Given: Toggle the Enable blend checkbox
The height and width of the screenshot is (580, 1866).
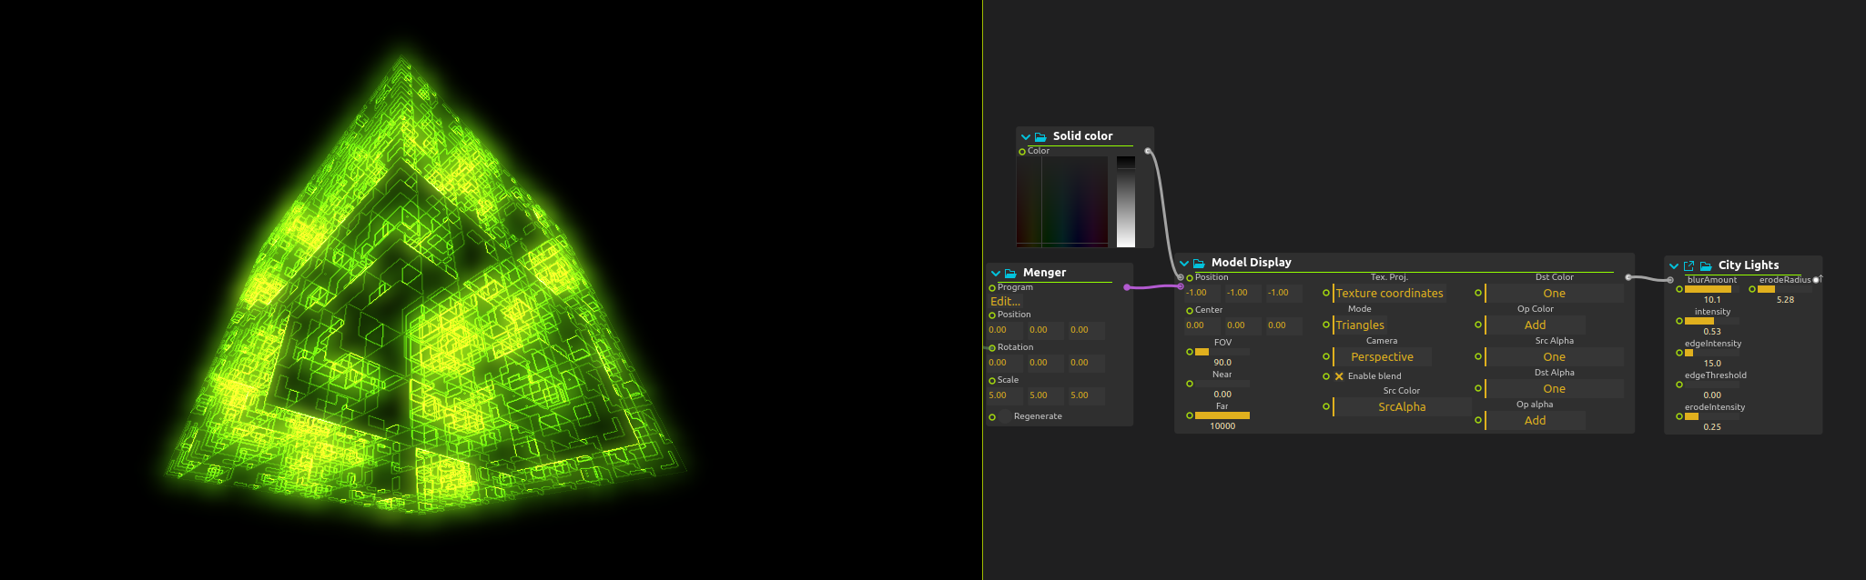Looking at the screenshot, I should 1339,376.
